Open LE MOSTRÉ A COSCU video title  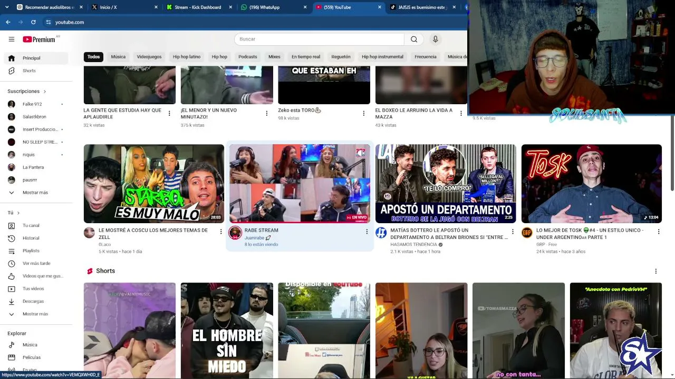[153, 234]
